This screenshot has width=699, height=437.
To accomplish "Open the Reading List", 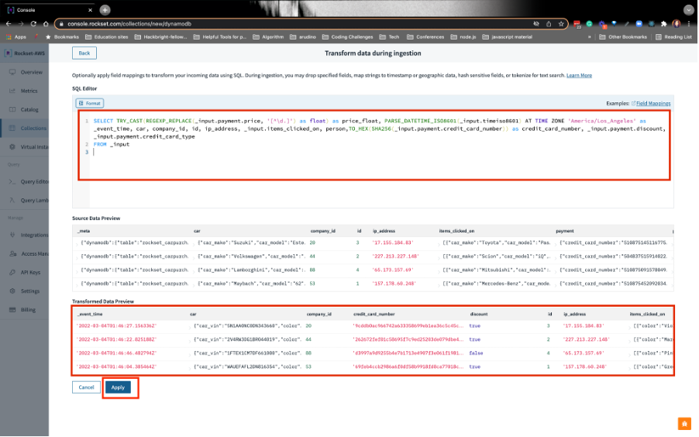I will click(673, 37).
